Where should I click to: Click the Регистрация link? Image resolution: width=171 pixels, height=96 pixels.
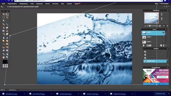(x=164, y=3)
